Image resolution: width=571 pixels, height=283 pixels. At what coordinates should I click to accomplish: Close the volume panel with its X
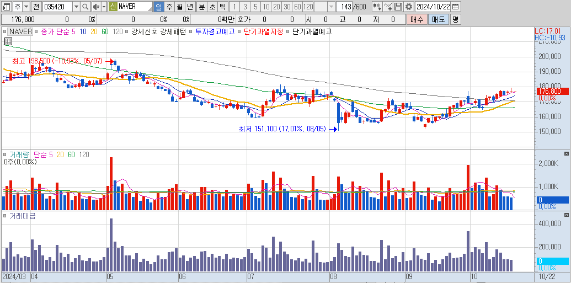[566, 154]
